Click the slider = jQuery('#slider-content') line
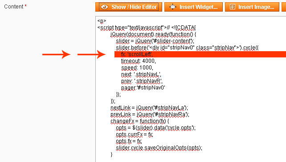286x162 pixels. click(155, 41)
